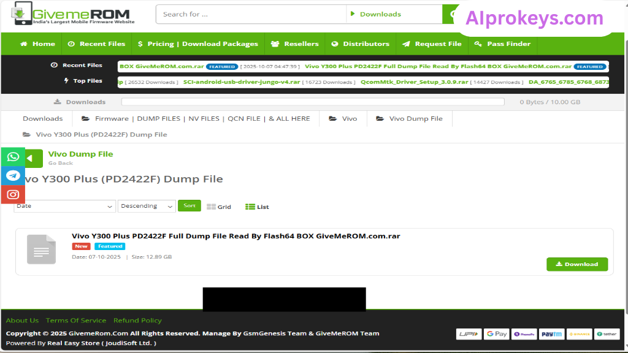Open Pass Finder menu item
628x353 pixels.
503,44
